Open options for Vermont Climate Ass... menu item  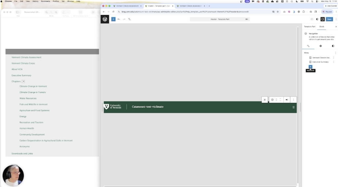333,58
